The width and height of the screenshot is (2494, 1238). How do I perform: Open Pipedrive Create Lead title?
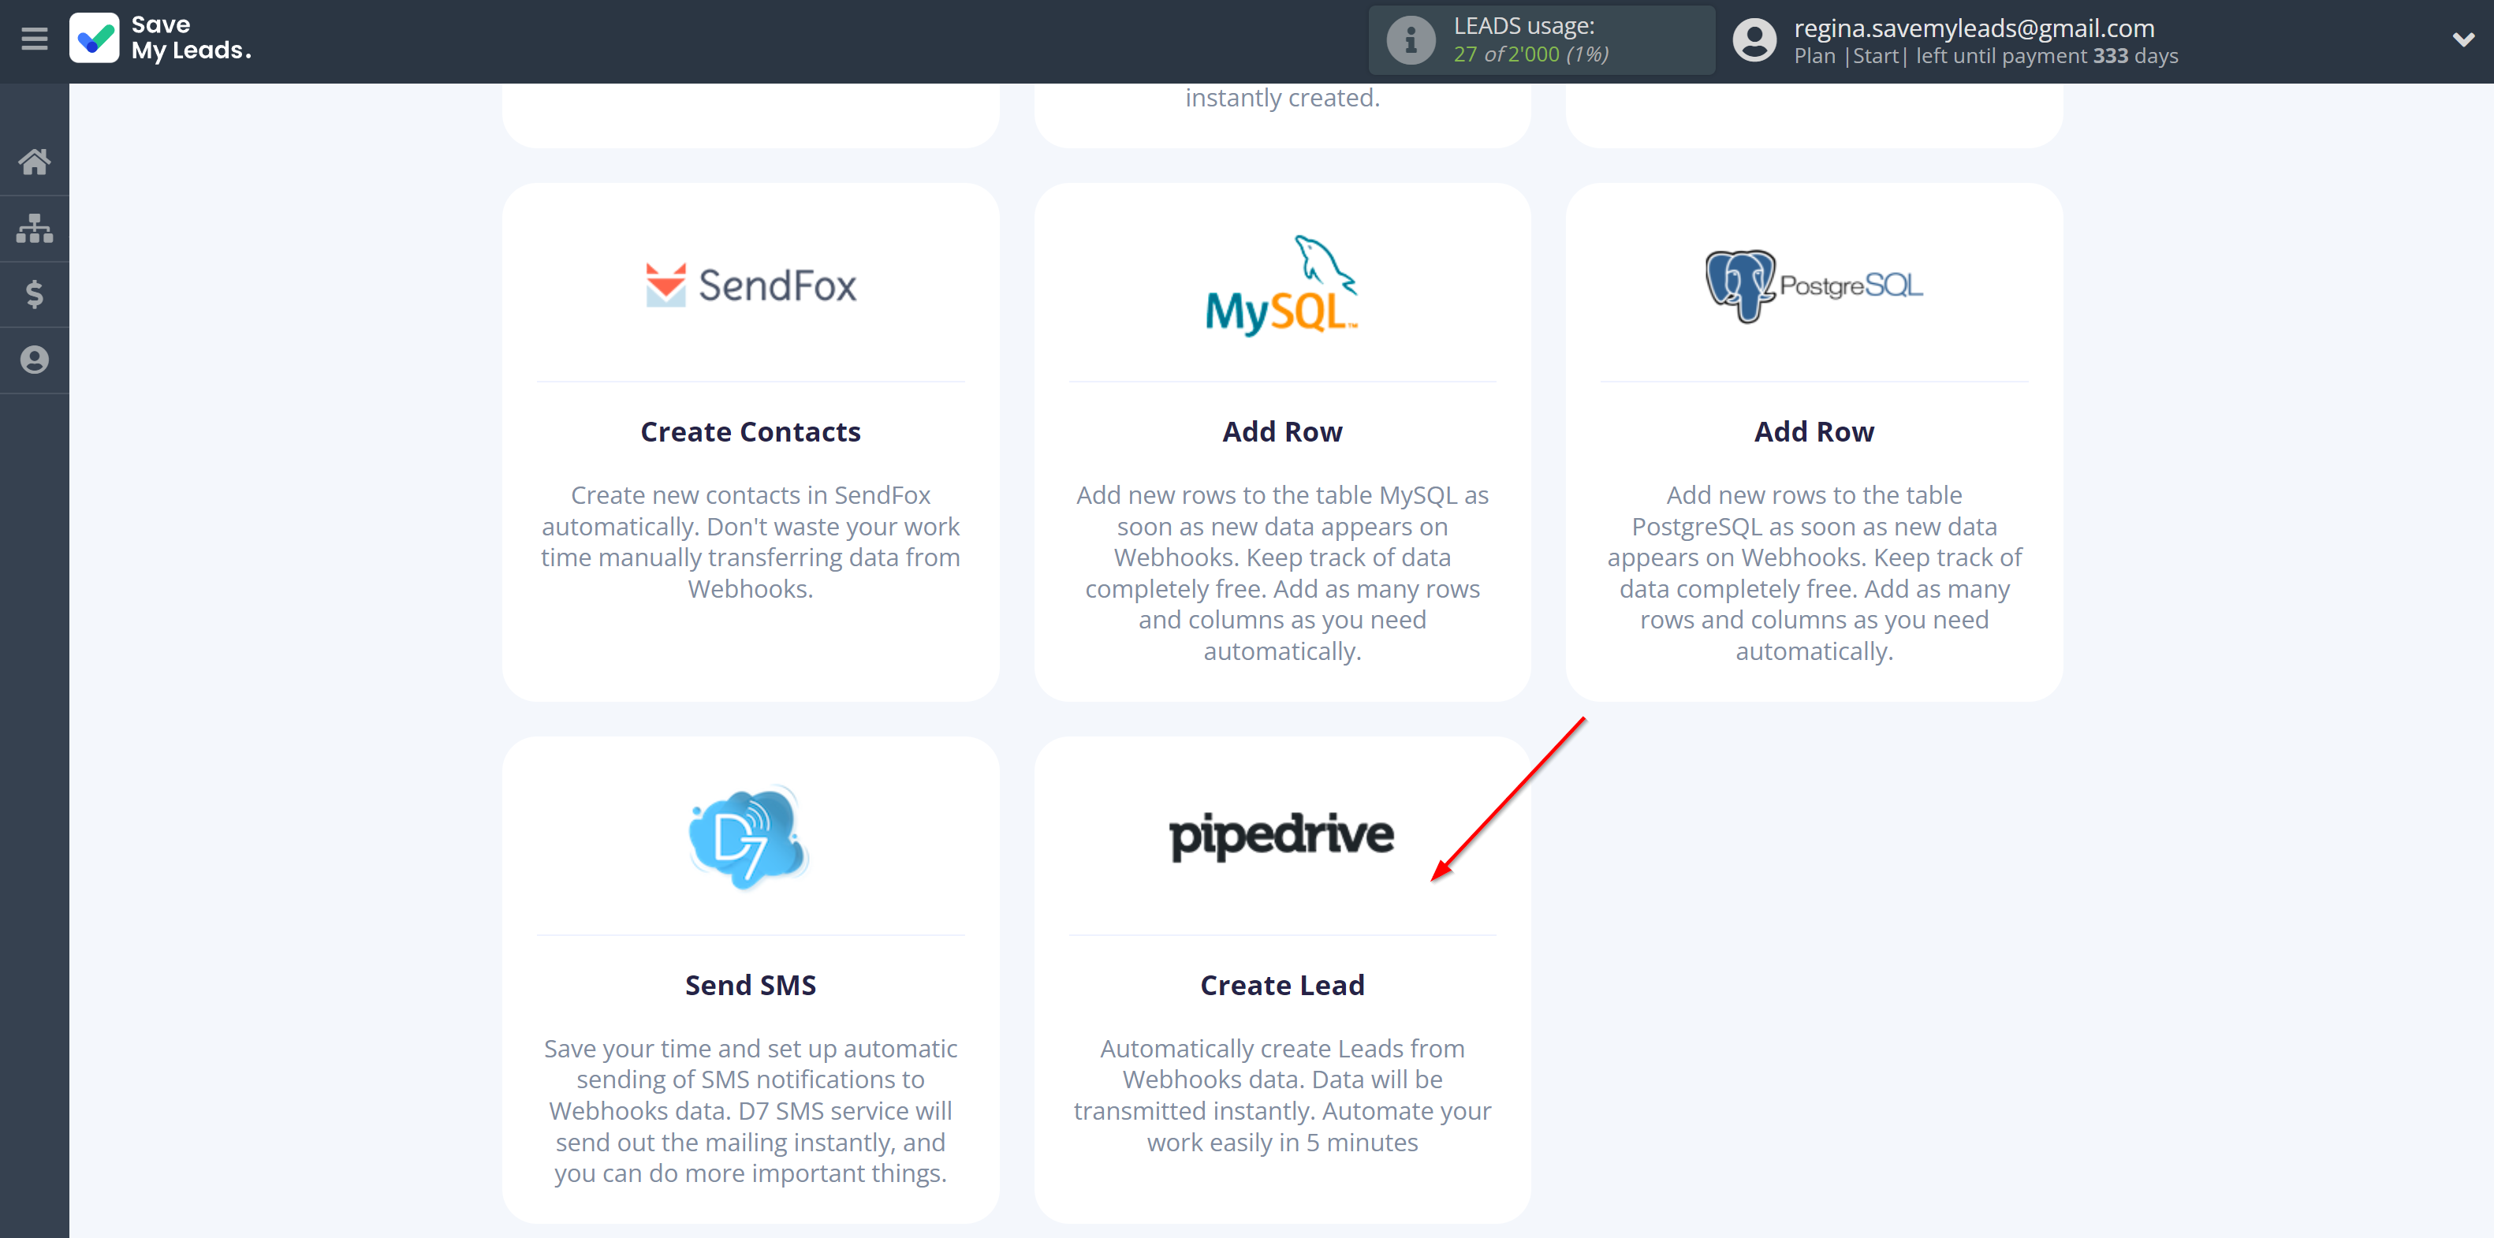(1282, 986)
